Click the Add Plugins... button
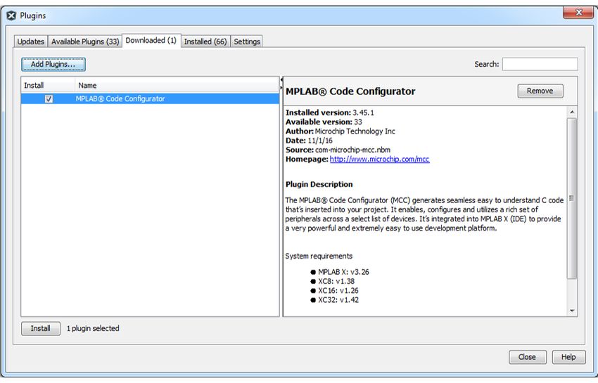 53,64
